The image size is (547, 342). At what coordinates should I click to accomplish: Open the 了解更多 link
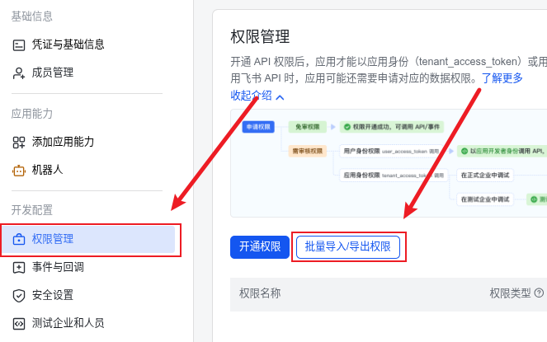click(x=502, y=78)
